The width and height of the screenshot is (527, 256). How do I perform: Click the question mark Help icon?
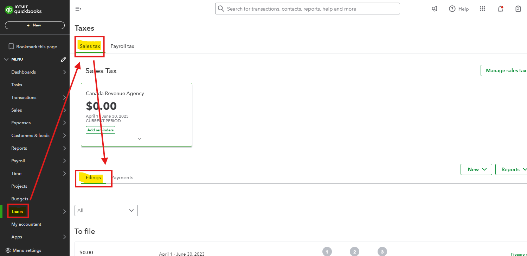452,9
